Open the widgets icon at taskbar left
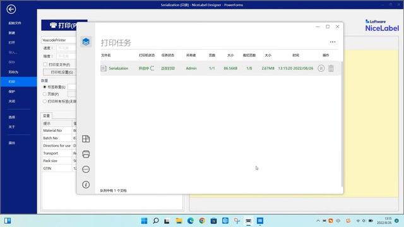Screen dimensions: 404x227 [8, 221]
